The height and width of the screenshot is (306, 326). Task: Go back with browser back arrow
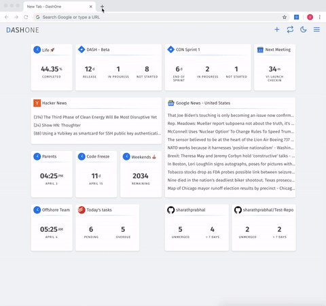[7, 17]
